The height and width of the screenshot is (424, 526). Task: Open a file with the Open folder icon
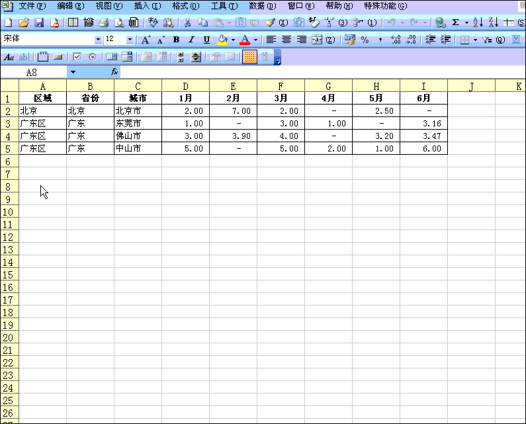tap(24, 22)
